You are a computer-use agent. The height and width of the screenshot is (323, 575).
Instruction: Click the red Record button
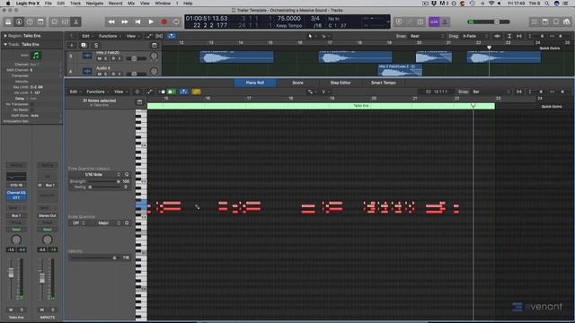[164, 22]
